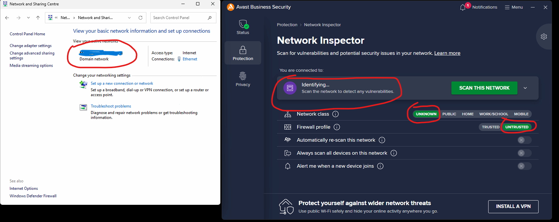Click the Network Inspector breadcrumb text

pos(322,25)
